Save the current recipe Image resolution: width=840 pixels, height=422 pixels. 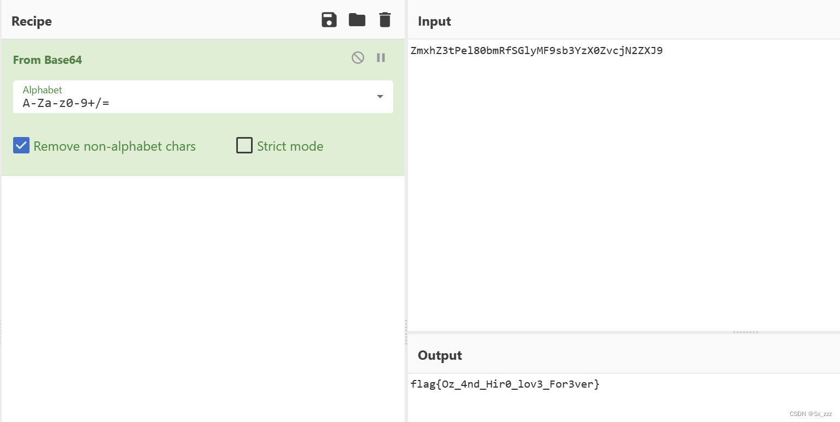[329, 20]
